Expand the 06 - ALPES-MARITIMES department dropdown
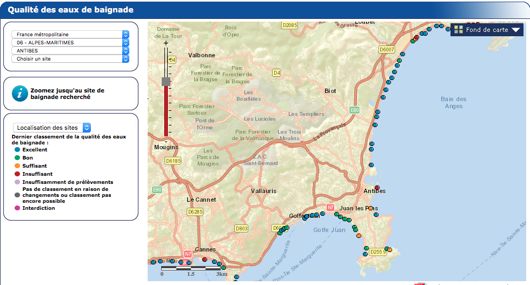530x285 pixels. click(70, 42)
